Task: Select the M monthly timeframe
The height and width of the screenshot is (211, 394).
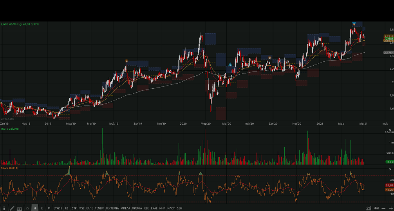Action: pos(49,208)
